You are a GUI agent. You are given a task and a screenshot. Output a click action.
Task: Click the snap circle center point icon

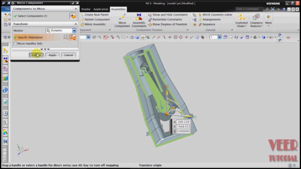point(175,38)
